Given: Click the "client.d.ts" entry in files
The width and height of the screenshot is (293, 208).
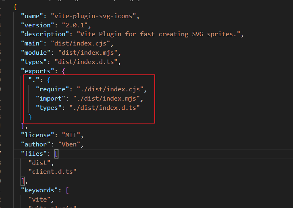Looking at the screenshot, I should tap(52, 171).
